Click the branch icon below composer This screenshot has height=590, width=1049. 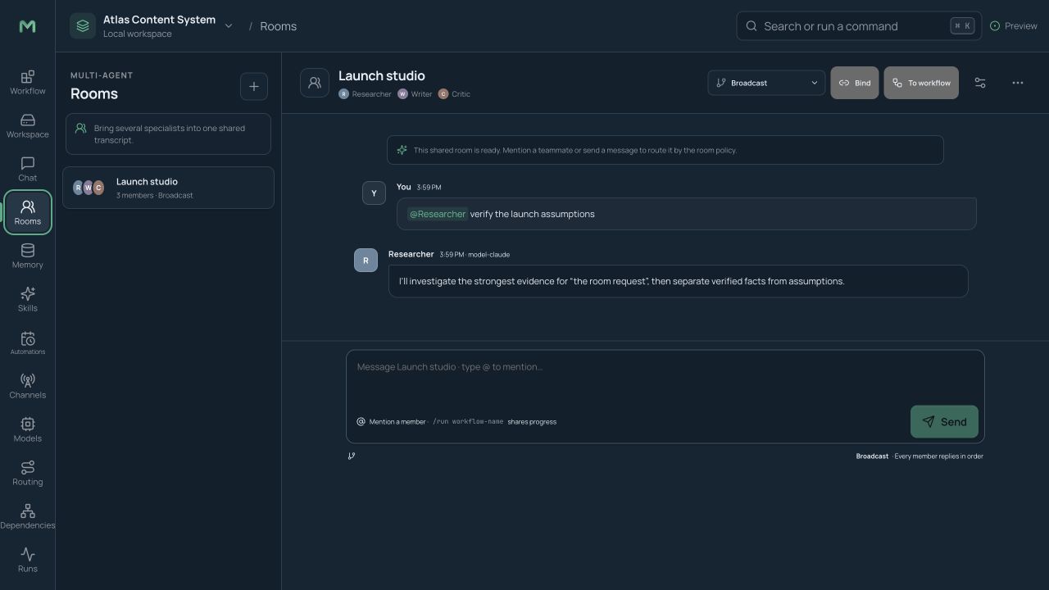click(x=352, y=456)
